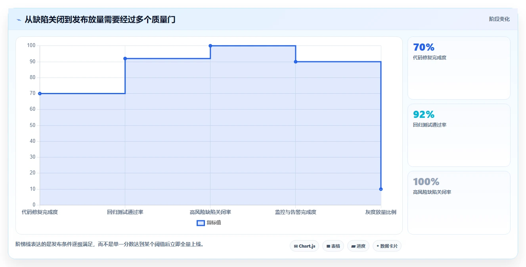Click the 指标值 legend color box
The height and width of the screenshot is (267, 526).
[x=201, y=223]
